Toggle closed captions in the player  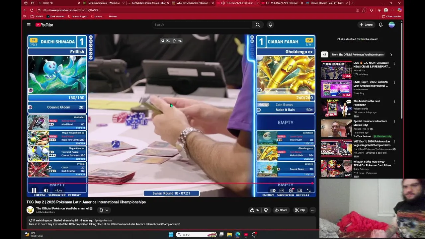(x=282, y=191)
